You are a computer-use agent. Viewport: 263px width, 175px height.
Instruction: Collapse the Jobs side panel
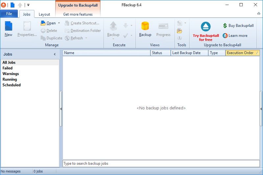tap(55, 54)
